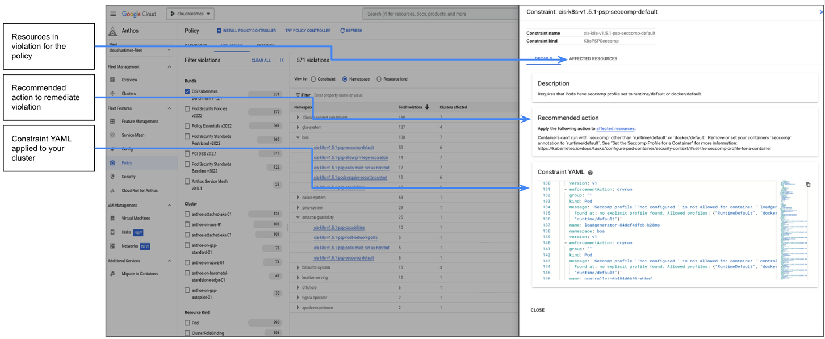825x339 pixels.
Task: Expand the binauthz-system namespace row
Action: [x=298, y=267]
